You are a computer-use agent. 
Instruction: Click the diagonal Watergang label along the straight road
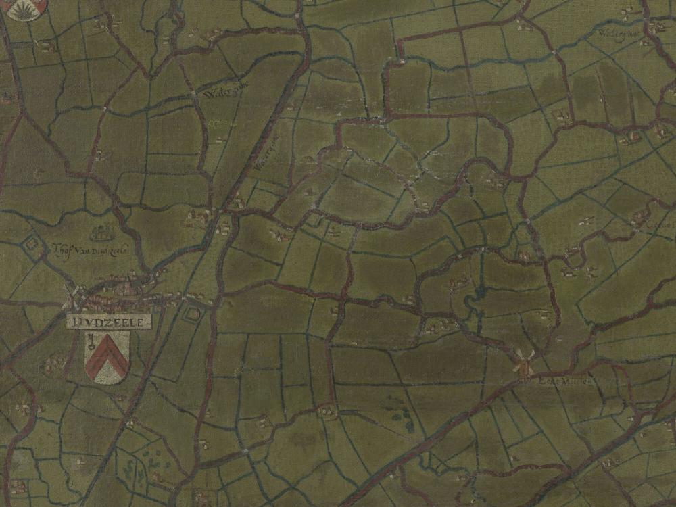point(267,153)
